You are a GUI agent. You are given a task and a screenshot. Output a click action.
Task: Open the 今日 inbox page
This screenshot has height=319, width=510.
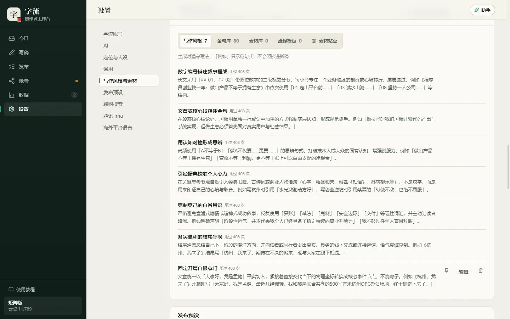[x=43, y=38]
